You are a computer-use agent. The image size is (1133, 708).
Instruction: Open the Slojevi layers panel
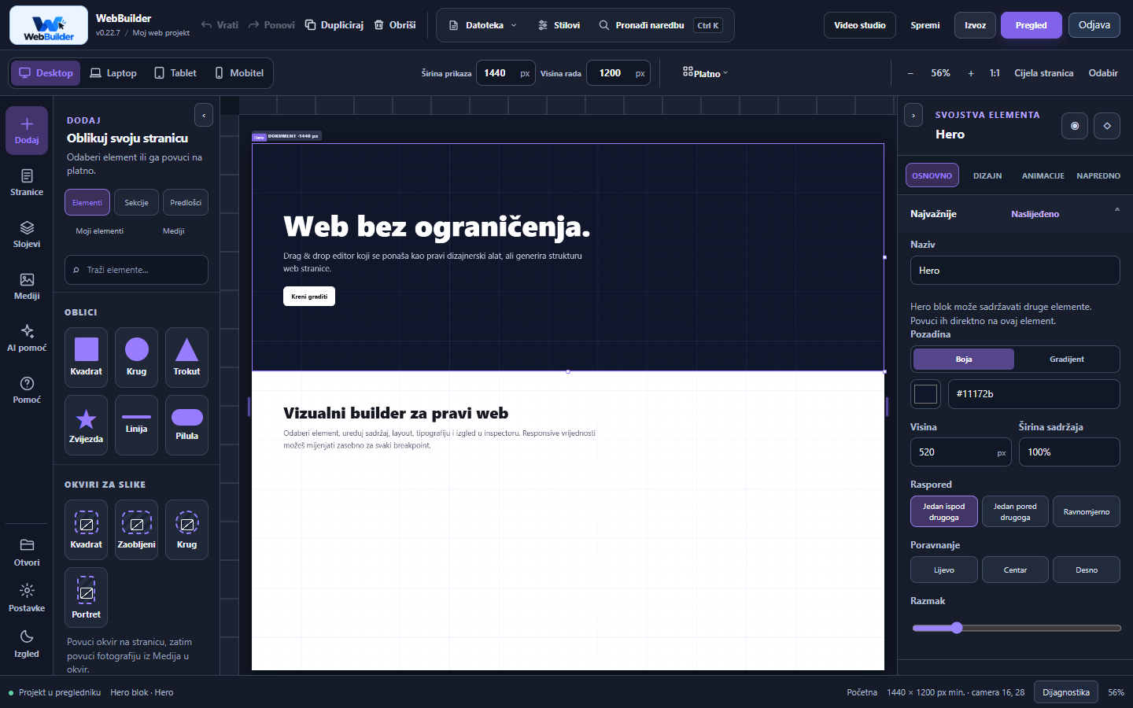click(x=27, y=234)
